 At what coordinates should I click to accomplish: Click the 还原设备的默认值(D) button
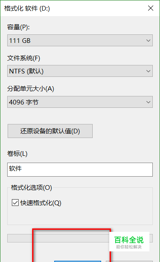(50, 131)
